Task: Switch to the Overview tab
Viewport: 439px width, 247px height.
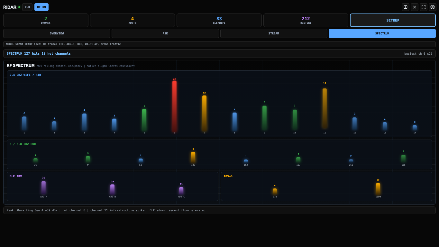Action: point(57,33)
